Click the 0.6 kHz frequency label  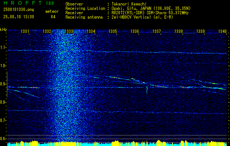[3, 139]
